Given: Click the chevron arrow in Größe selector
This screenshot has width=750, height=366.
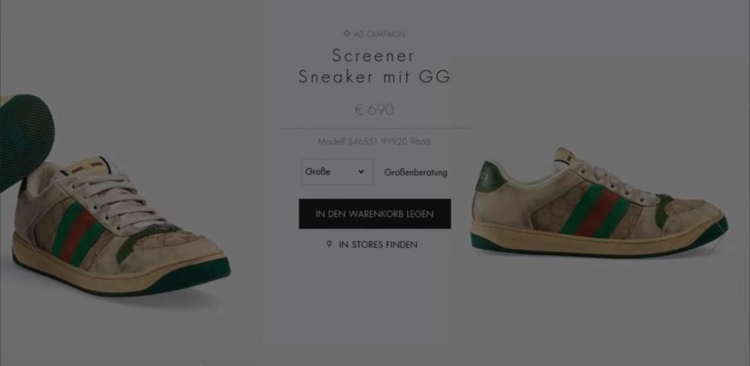Looking at the screenshot, I should click(361, 172).
